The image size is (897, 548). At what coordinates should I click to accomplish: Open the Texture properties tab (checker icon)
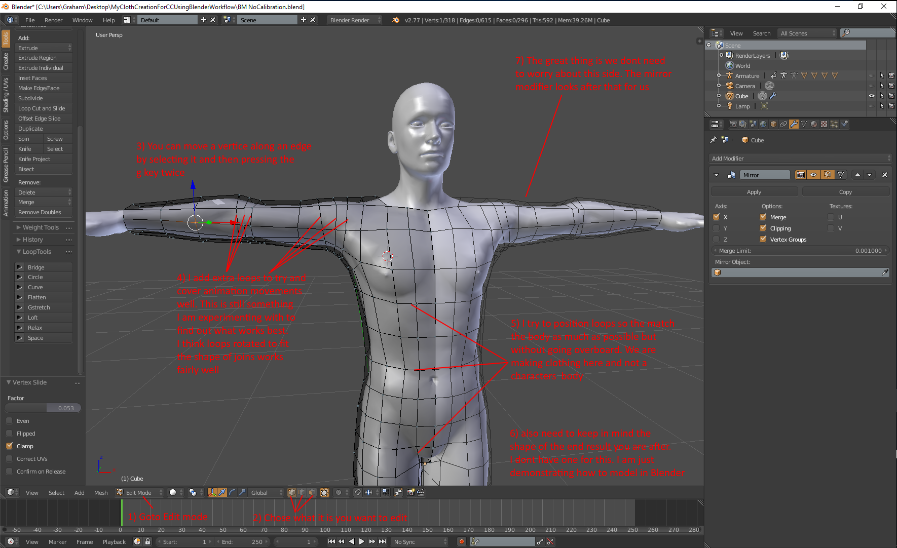[824, 124]
